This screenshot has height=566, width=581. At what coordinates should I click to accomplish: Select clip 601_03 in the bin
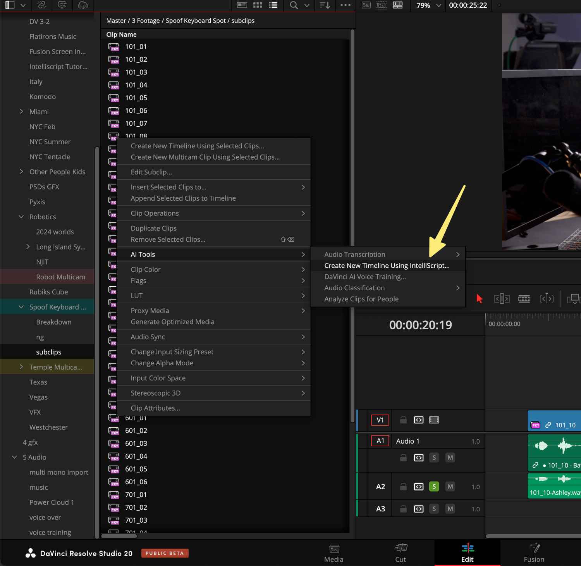coord(136,443)
